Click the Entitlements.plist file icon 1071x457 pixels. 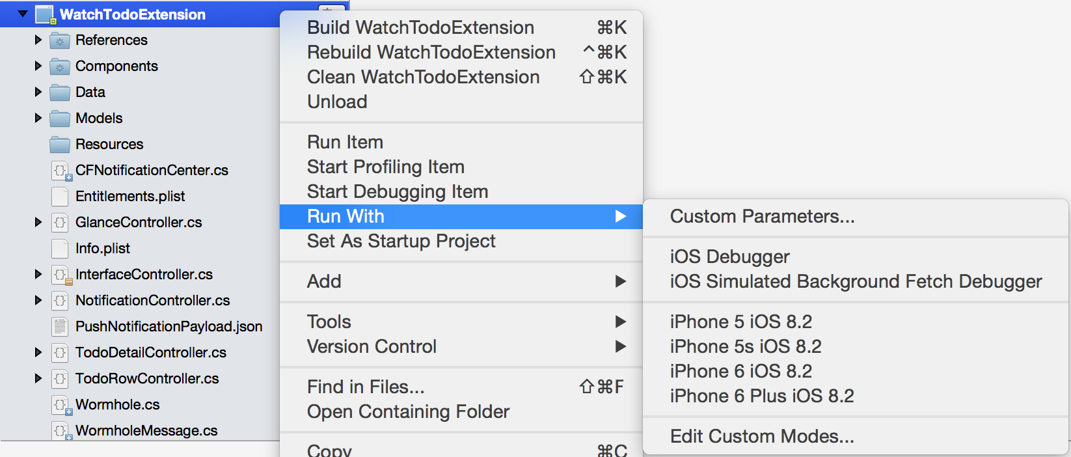click(60, 197)
